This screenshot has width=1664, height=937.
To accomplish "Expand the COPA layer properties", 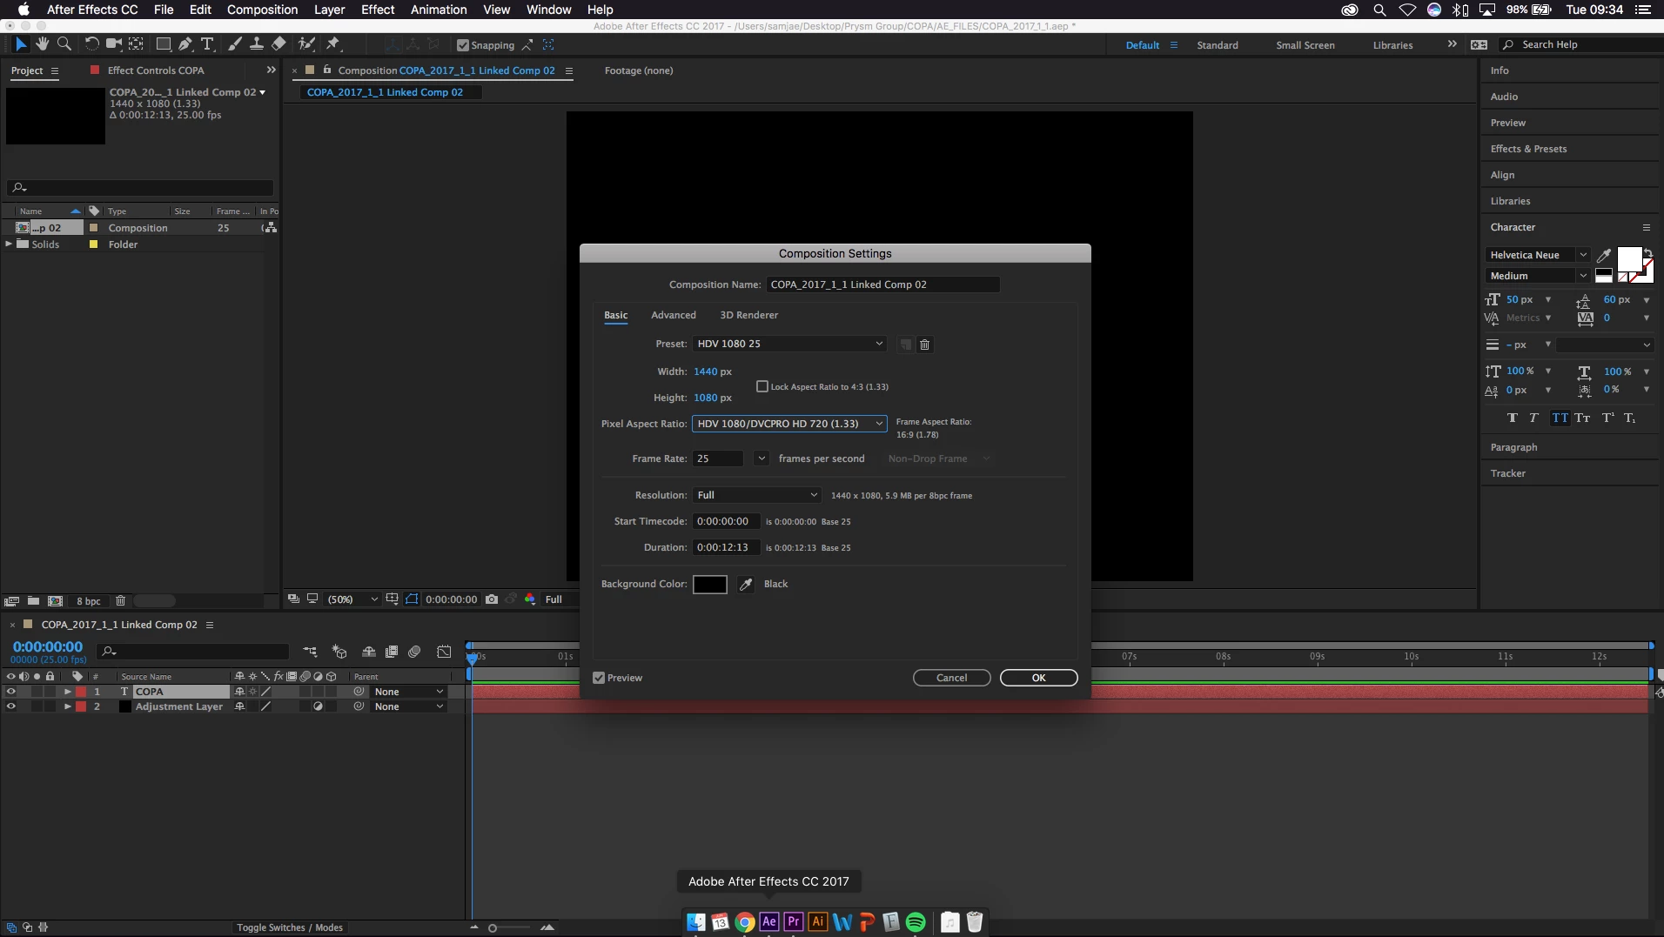I will 68,692.
